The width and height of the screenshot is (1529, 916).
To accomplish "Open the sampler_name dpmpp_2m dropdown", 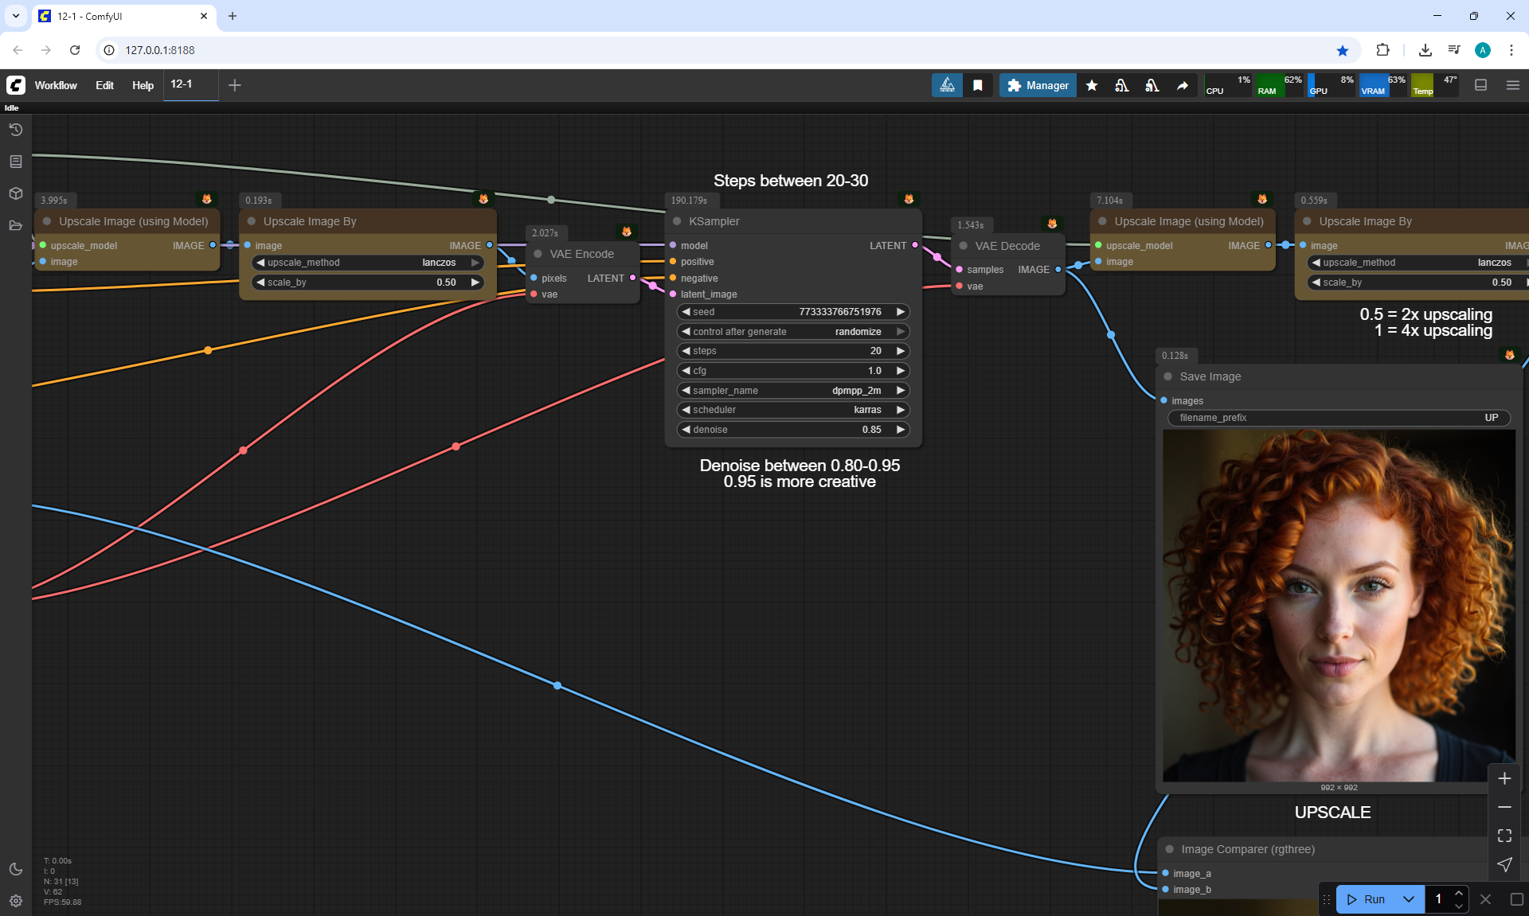I will (x=792, y=390).
